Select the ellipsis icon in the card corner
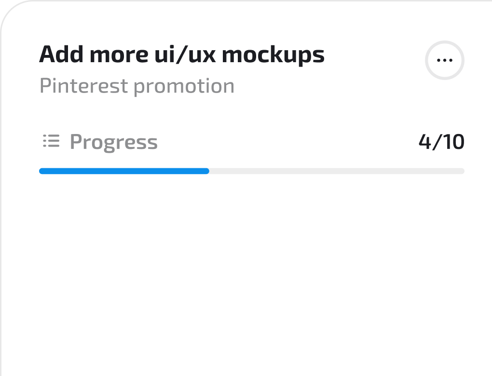 (x=444, y=59)
